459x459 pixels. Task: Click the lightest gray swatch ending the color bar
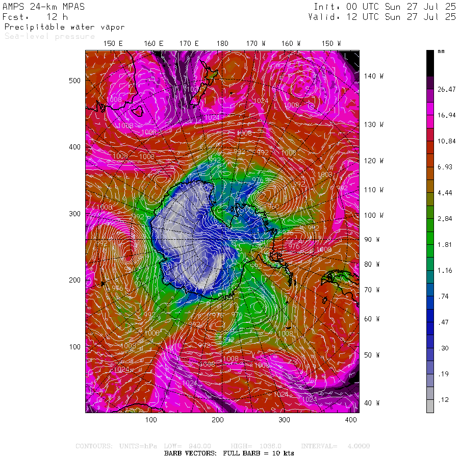430,406
